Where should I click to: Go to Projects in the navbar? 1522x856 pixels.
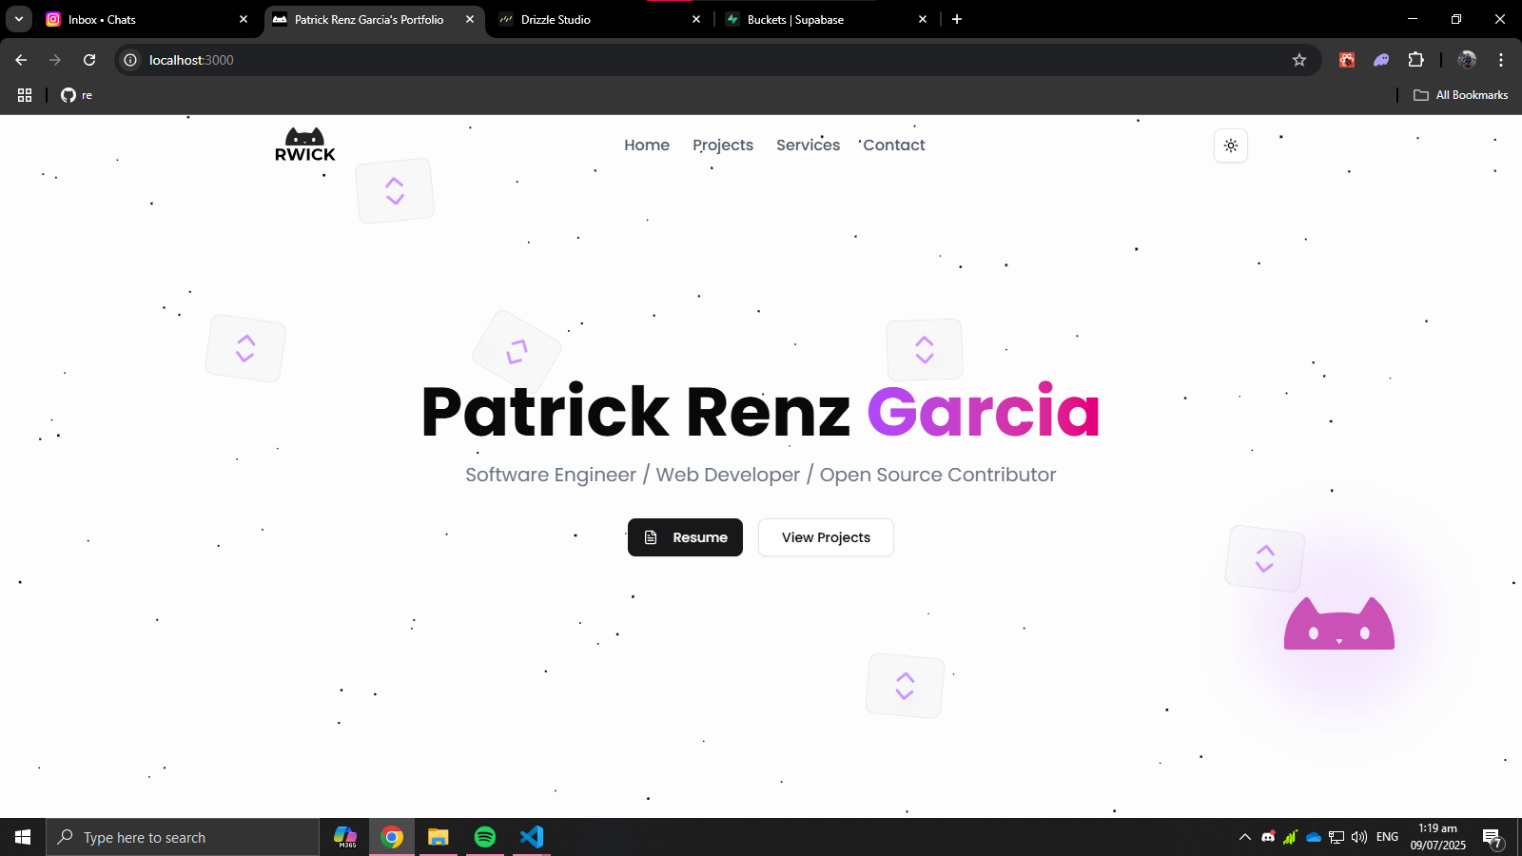723,145
